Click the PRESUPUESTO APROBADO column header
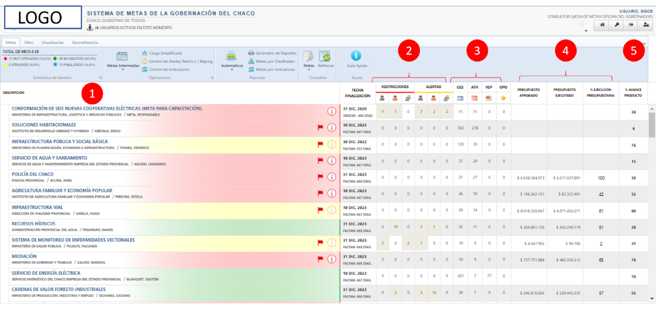Screen dimensions: 656x311 click(x=529, y=92)
